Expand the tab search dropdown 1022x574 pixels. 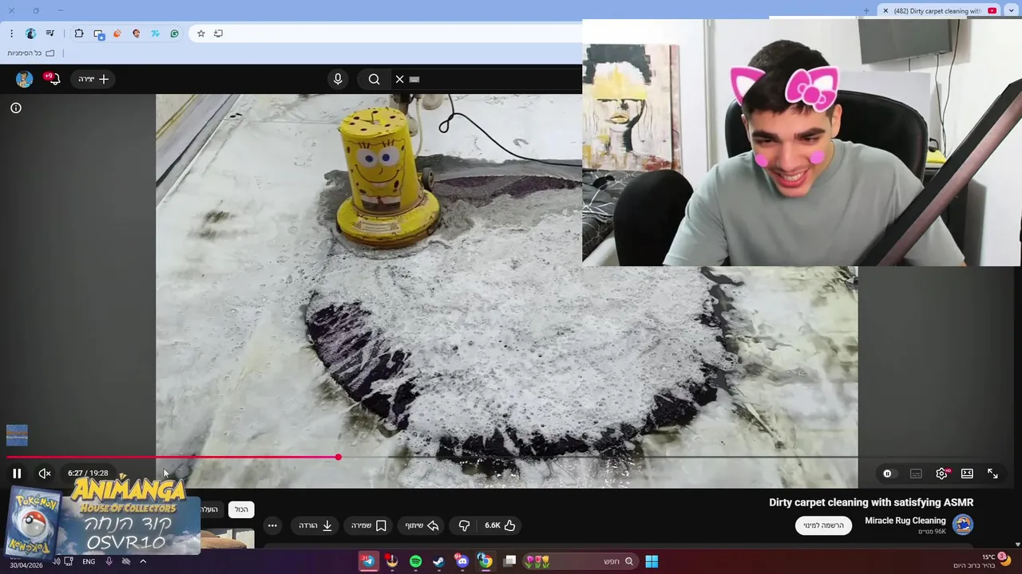pyautogui.click(x=1012, y=11)
